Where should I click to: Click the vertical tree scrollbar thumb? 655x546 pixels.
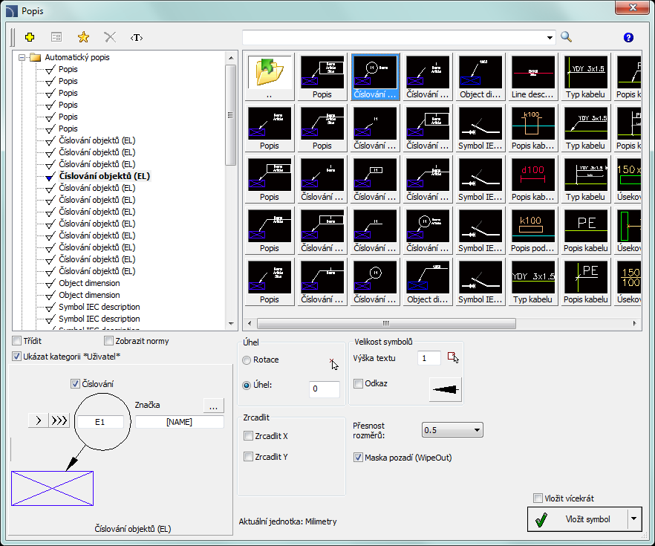pyautogui.click(x=231, y=115)
